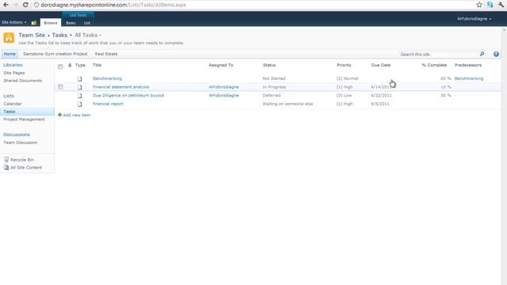Sort by the Status column header
The width and height of the screenshot is (507, 285).
pyautogui.click(x=269, y=65)
